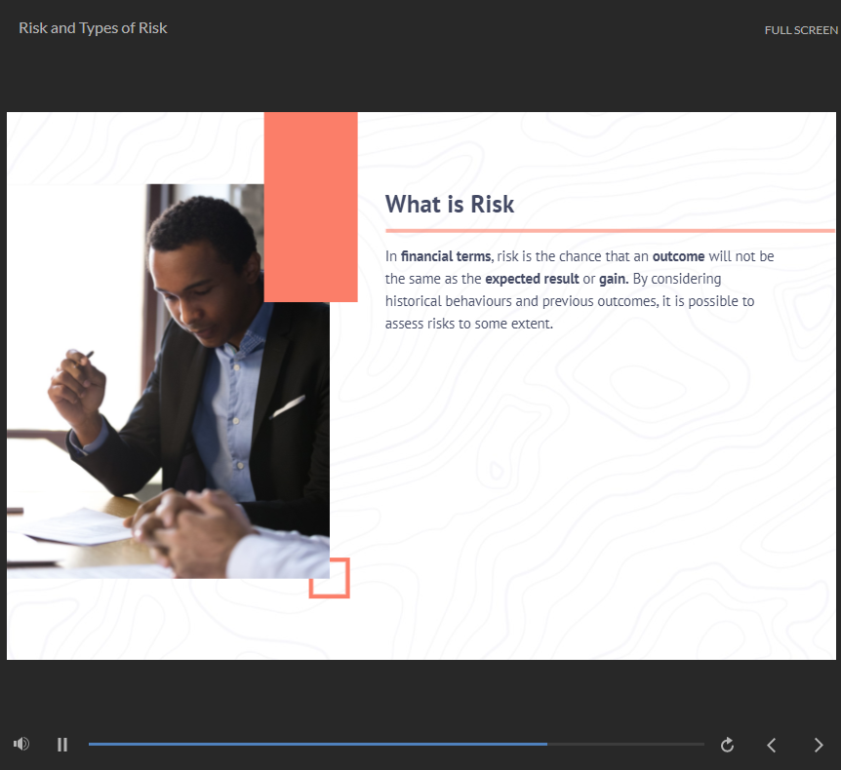Seek to the end of the progress bar

[x=701, y=744]
